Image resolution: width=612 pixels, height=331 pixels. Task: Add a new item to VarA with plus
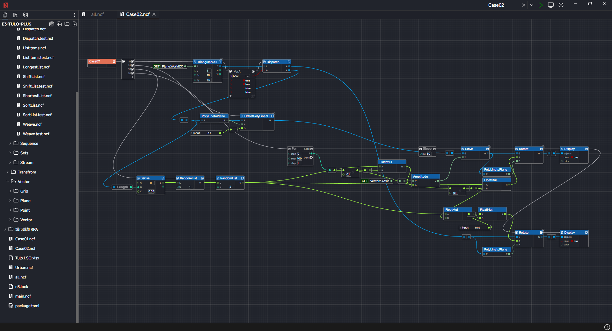pos(231,96)
